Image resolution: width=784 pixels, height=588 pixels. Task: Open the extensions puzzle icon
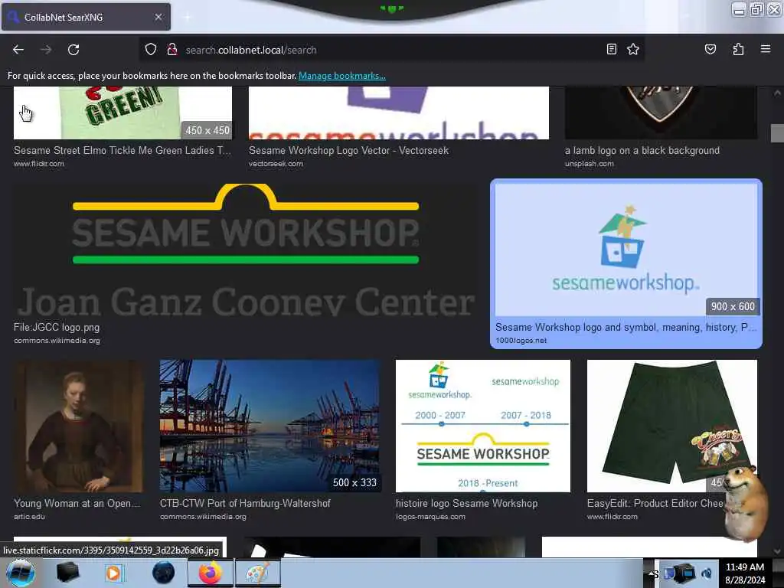[738, 49]
